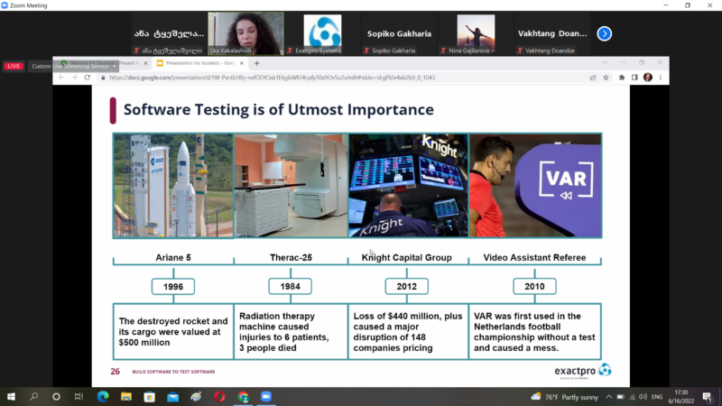Click the Knight trading floor image
This screenshot has height=406, width=722.
coord(409,186)
